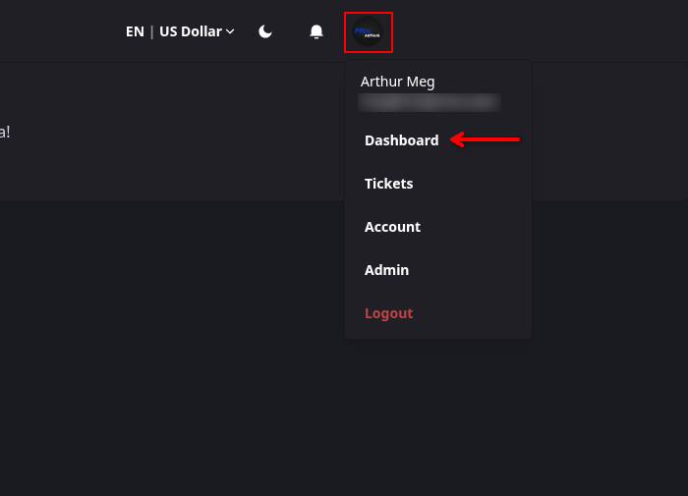This screenshot has height=496, width=688.
Task: Open Tickets in the profile menu
Action: 388,184
